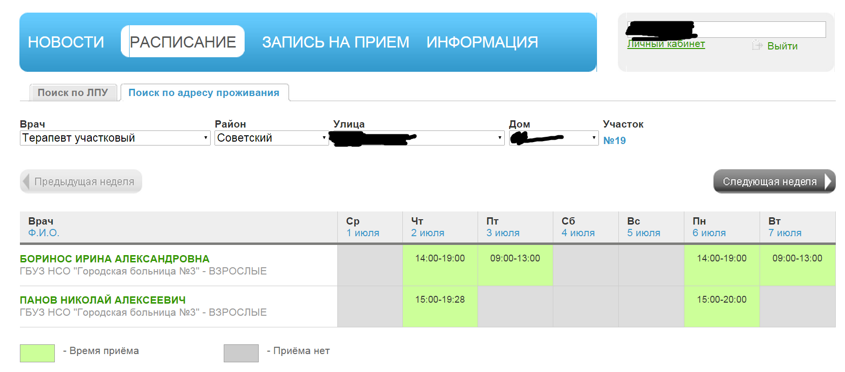Open the Врач specialty dropdown

click(115, 138)
